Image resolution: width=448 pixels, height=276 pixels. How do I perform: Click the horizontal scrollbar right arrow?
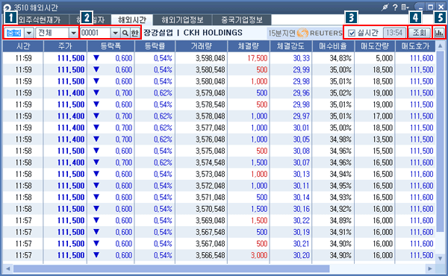pos(430,269)
